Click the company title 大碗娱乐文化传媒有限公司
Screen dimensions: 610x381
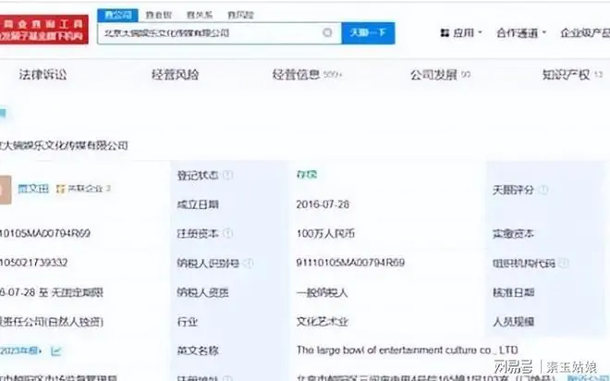click(64, 145)
